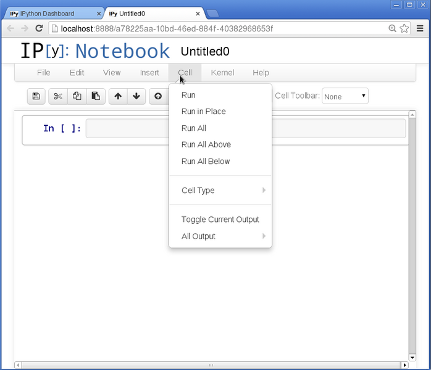Close the IPython Dashboard tab
431x370 pixels.
click(x=99, y=14)
